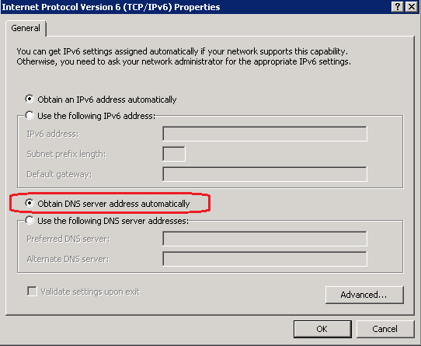Click the question mark Help icon
The width and height of the screenshot is (421, 346).
[x=398, y=6]
